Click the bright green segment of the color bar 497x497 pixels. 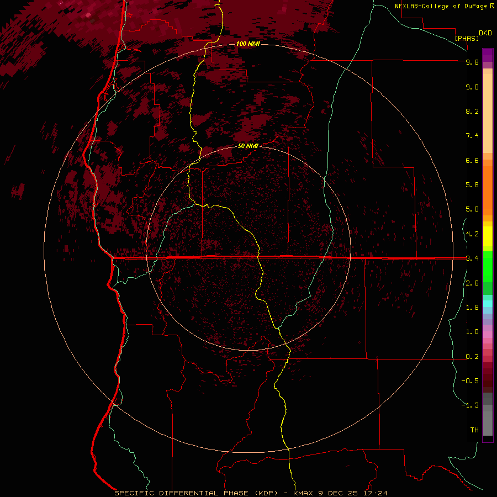click(x=488, y=266)
